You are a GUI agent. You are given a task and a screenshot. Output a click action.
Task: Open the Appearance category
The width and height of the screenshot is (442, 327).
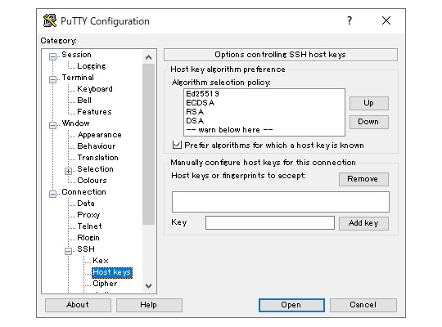tap(100, 135)
